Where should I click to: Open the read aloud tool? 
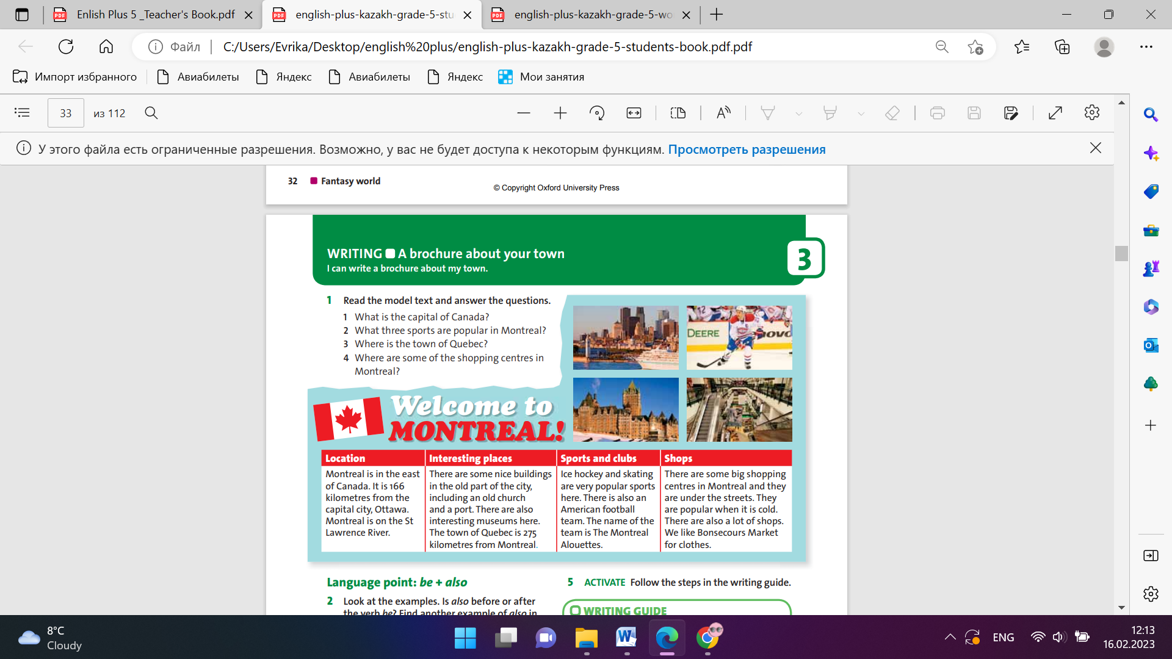pos(723,113)
